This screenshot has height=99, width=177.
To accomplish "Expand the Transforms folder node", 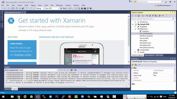I will (x=135, y=22).
